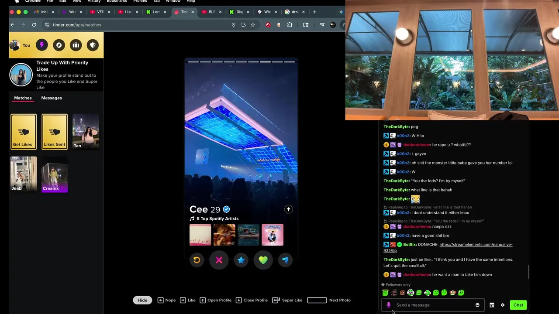The image size is (559, 314).
Task: Focus the Send a message field
Action: point(432,305)
